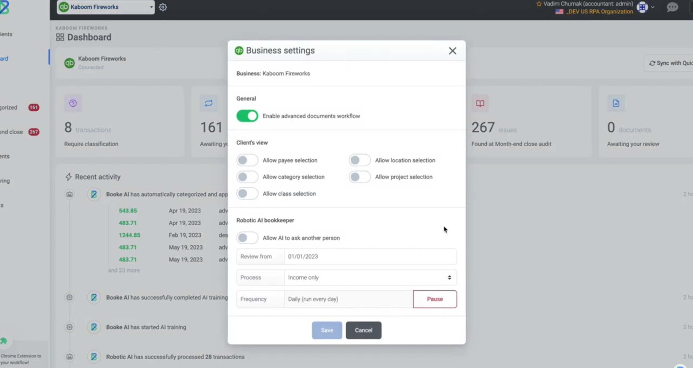The image size is (693, 368).
Task: Open Month-end close sidebar item
Action: pyautogui.click(x=19, y=132)
